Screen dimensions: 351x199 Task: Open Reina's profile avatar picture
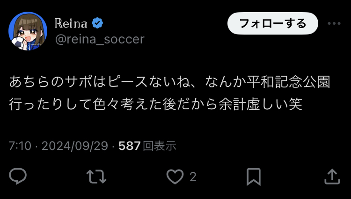[28, 31]
